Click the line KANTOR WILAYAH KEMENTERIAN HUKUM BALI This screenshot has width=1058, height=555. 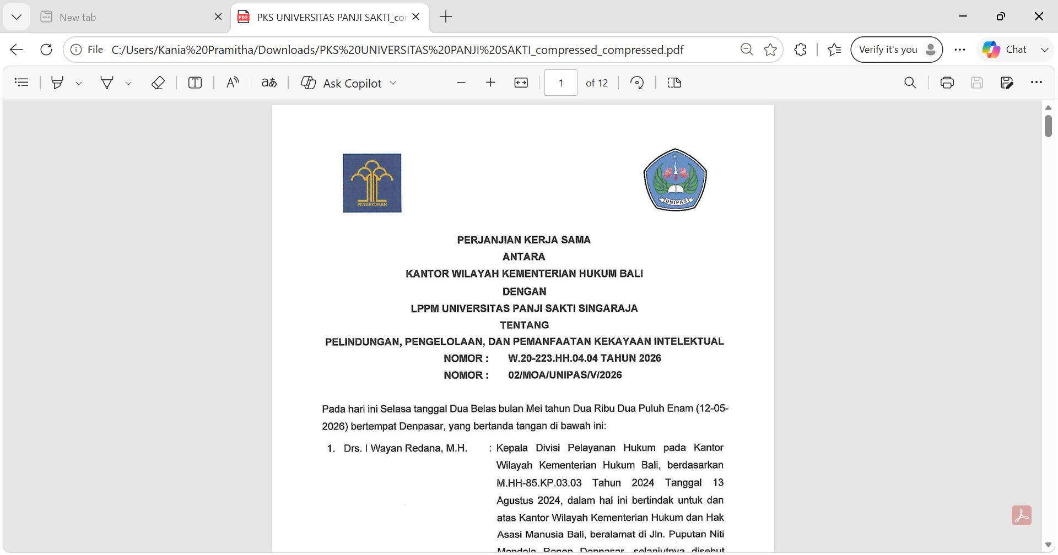(524, 274)
